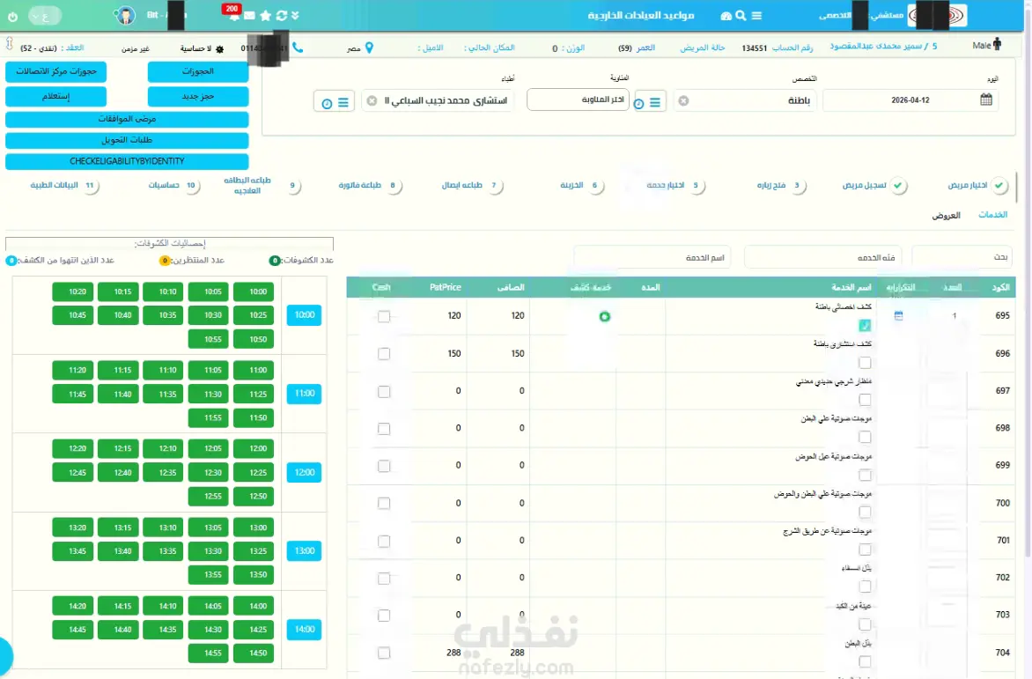Select the 12:30 appointment slot

209,472
